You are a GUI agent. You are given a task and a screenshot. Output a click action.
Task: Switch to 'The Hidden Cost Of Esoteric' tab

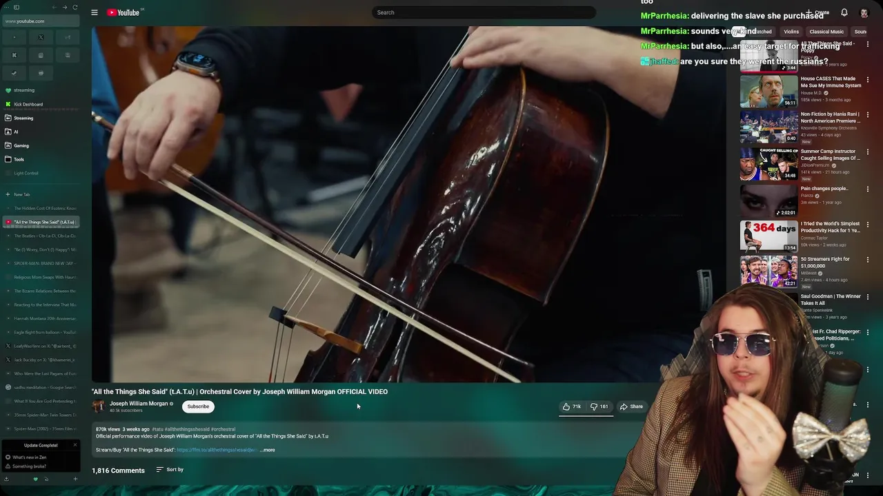click(41, 208)
